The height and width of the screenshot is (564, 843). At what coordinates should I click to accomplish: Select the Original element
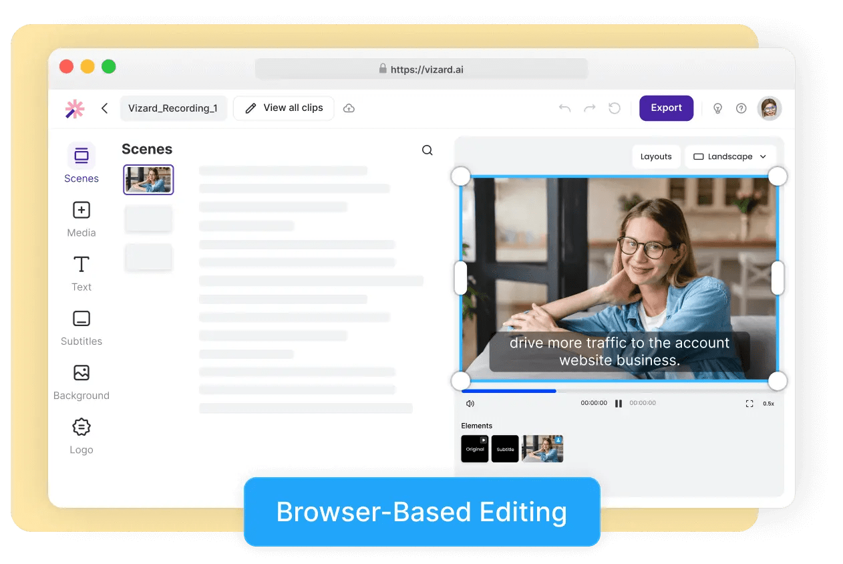point(474,448)
